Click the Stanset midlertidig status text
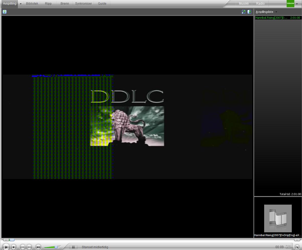The image size is (302, 250). click(x=95, y=247)
